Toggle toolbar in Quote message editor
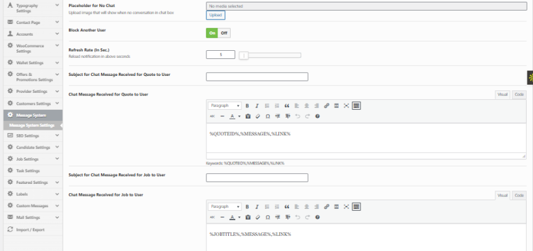The height and width of the screenshot is (251, 533). point(356,105)
